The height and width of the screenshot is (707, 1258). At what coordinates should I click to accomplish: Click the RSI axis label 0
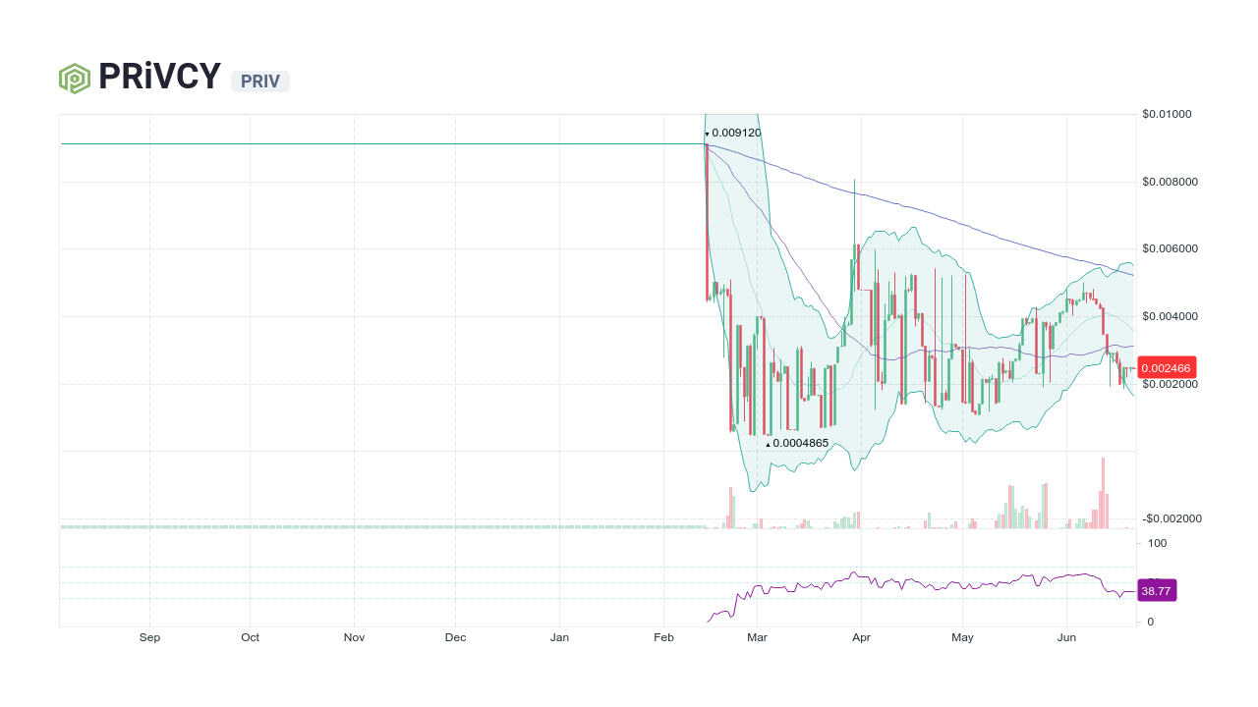pyautogui.click(x=1151, y=622)
